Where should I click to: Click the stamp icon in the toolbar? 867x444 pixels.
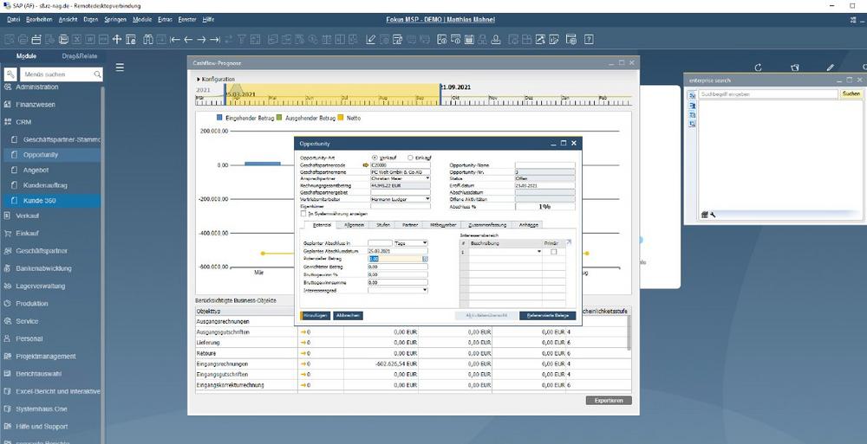point(496,39)
